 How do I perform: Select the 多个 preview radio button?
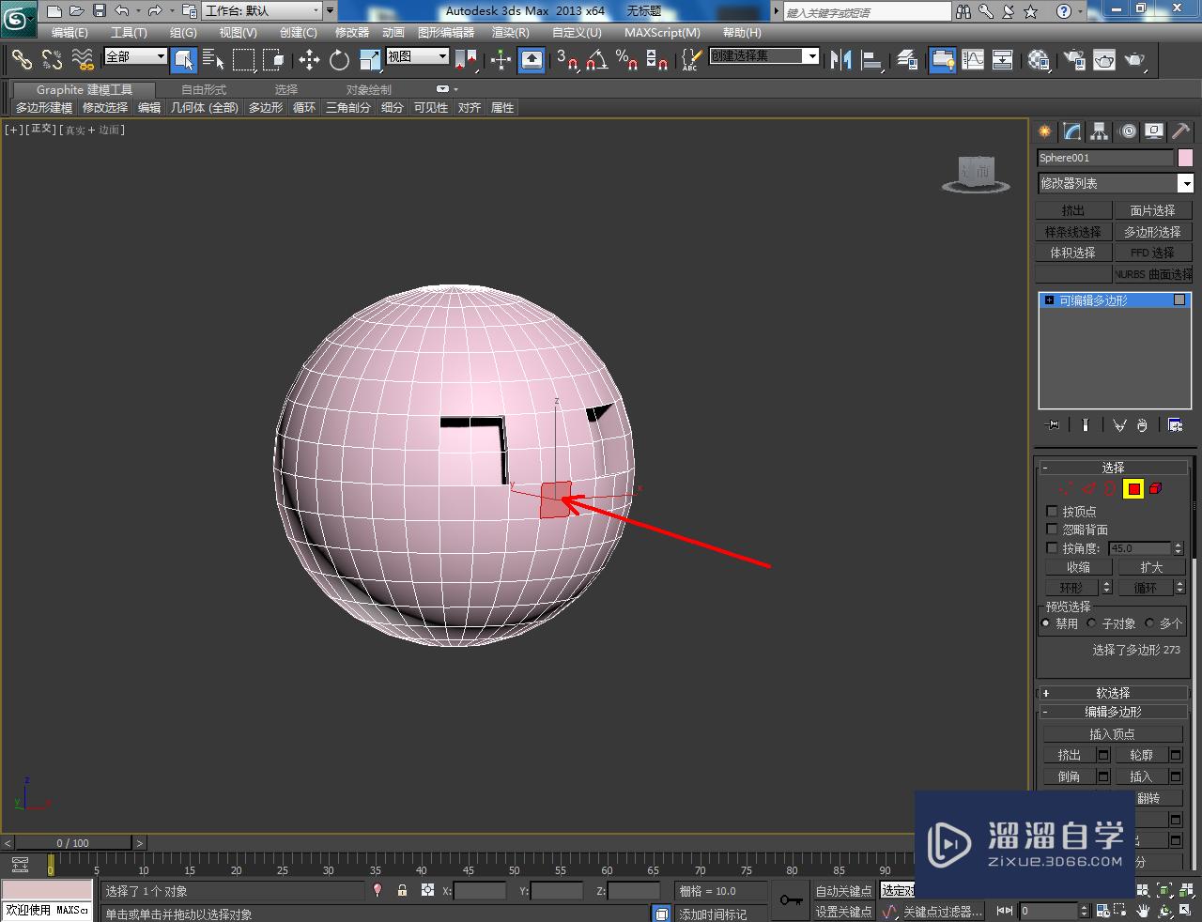1149,623
